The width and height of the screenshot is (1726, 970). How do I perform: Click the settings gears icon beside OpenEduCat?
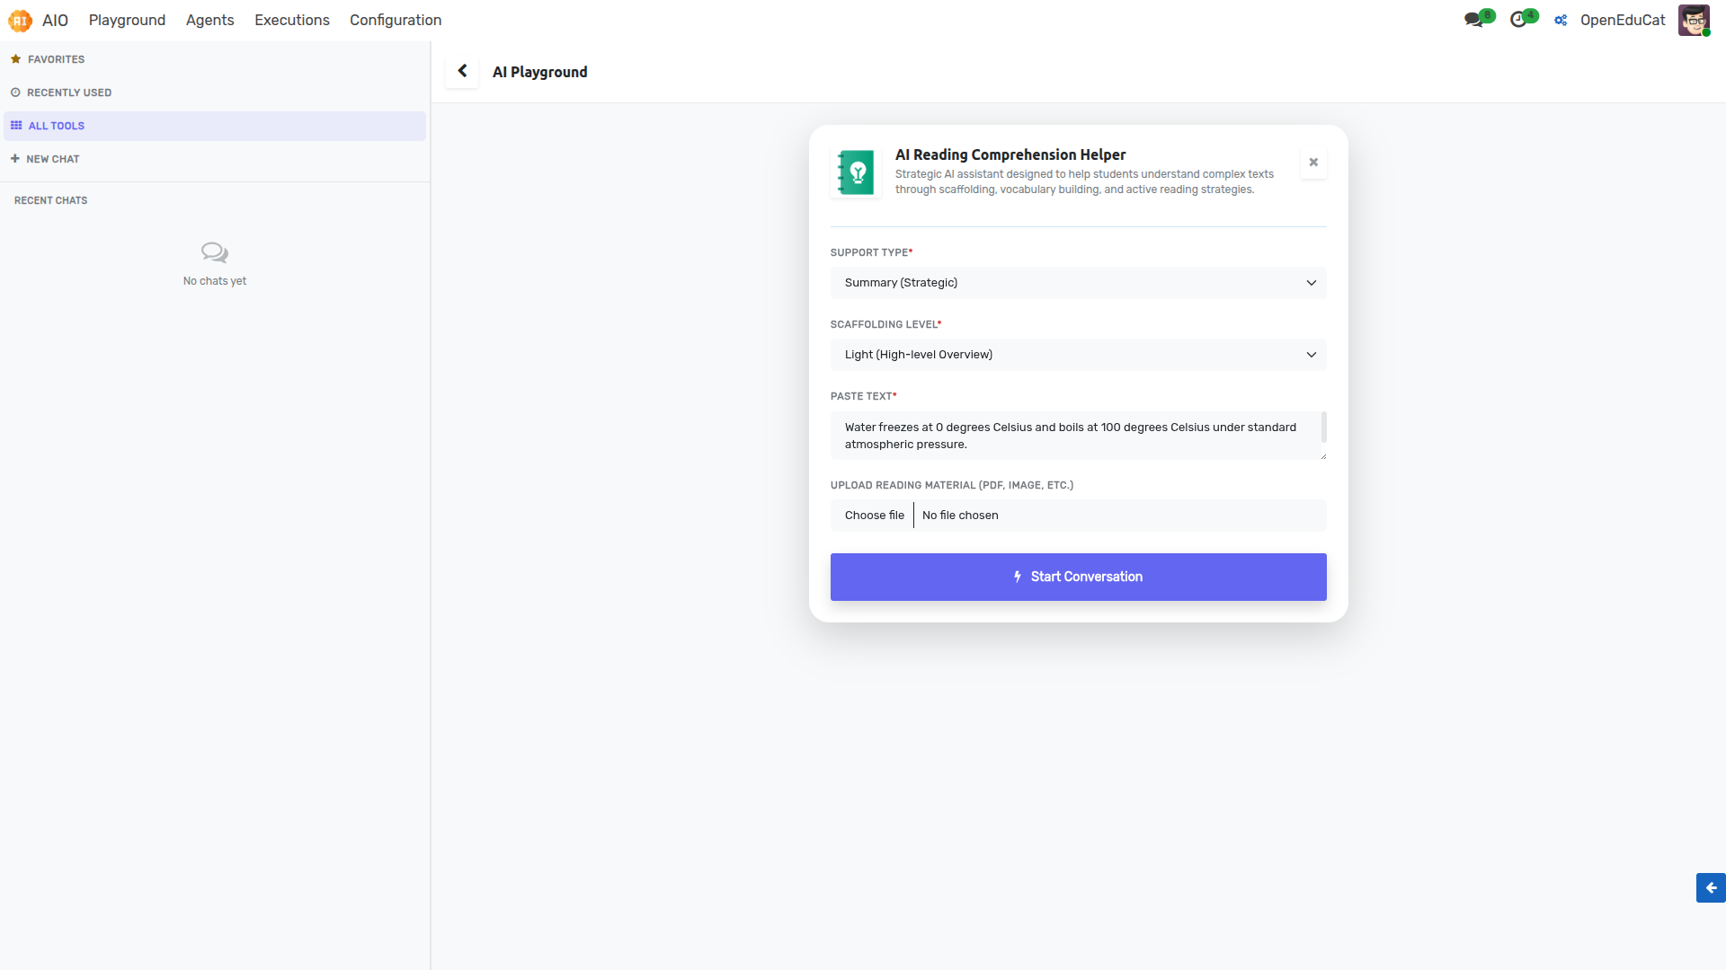click(1561, 20)
